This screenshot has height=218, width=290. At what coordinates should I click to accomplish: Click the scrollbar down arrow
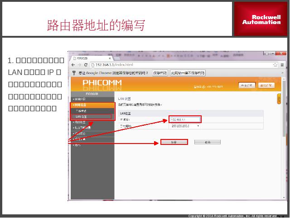pos(284,198)
